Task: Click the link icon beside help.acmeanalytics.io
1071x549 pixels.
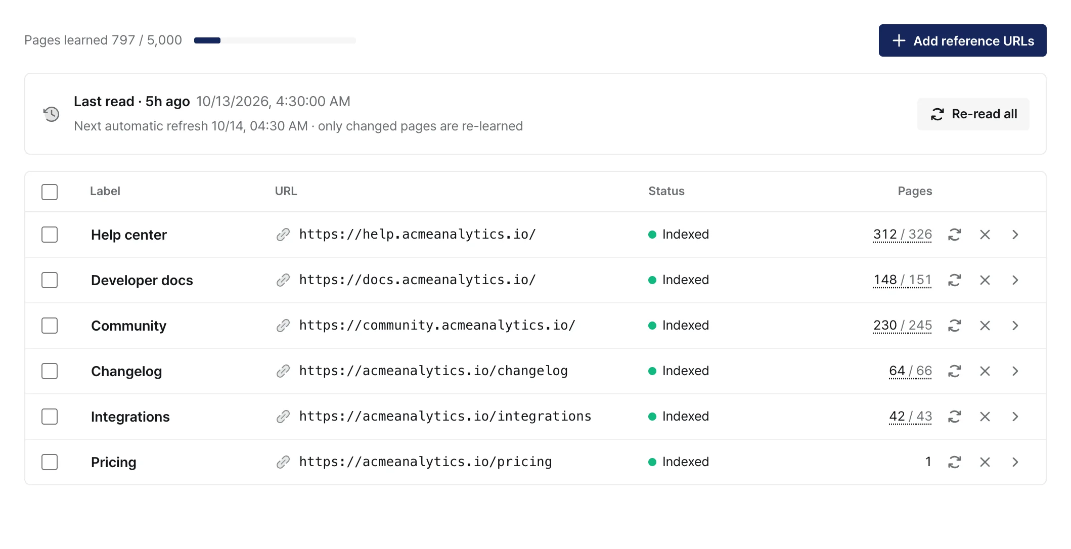Action: point(283,235)
